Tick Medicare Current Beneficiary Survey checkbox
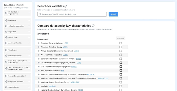This screenshot has height=91, width=177. click(x=121, y=82)
